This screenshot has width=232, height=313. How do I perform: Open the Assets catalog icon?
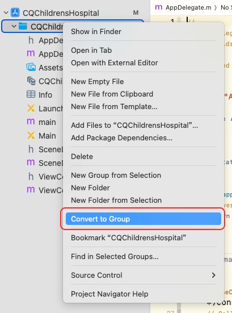(31, 68)
